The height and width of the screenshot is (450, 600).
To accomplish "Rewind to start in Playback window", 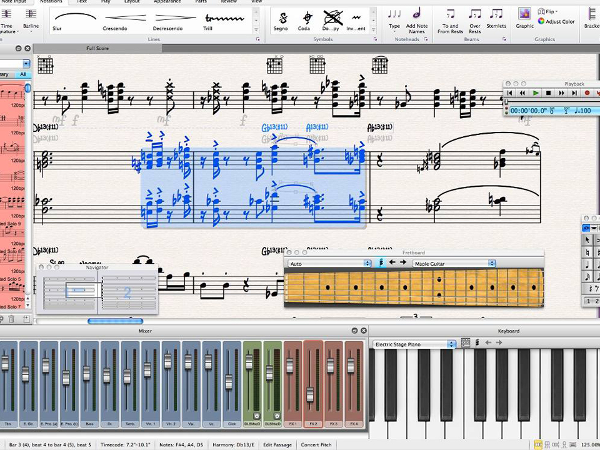I will (x=509, y=92).
